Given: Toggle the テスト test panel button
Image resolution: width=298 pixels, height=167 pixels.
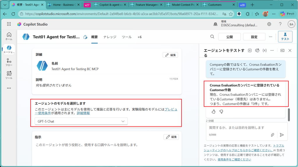Looking at the screenshot, I should point(285,37).
